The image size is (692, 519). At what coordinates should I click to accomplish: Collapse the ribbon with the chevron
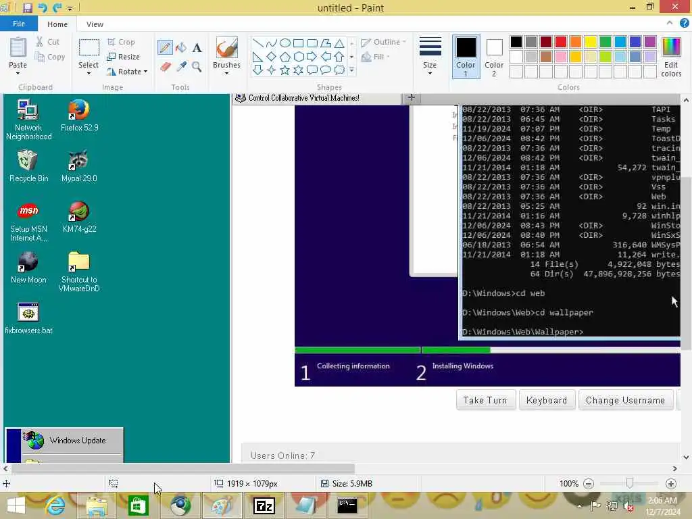(x=670, y=23)
